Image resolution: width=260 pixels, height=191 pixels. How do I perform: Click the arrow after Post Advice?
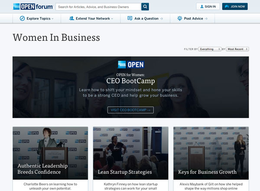click(206, 19)
